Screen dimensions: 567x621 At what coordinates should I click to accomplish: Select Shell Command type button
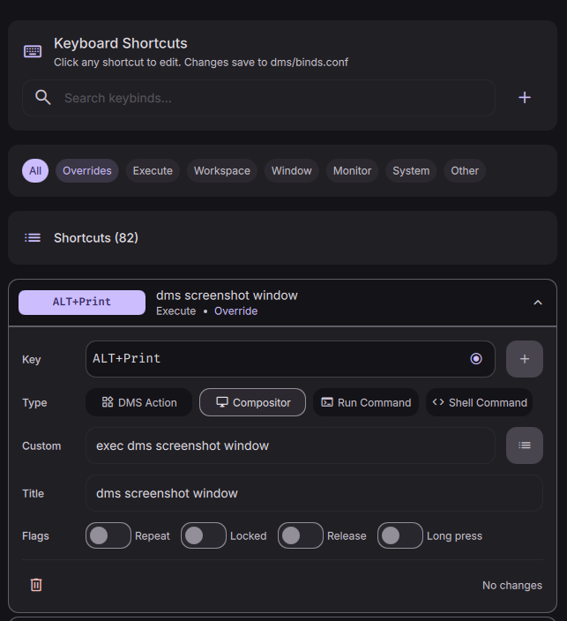(480, 402)
